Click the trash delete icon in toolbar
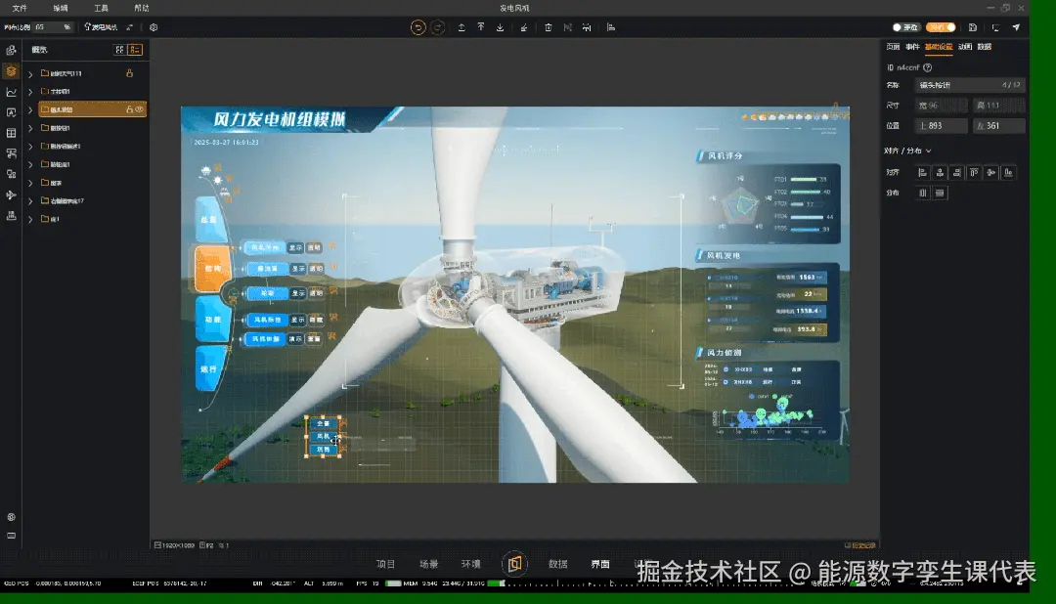This screenshot has height=604, width=1056. pos(549,27)
